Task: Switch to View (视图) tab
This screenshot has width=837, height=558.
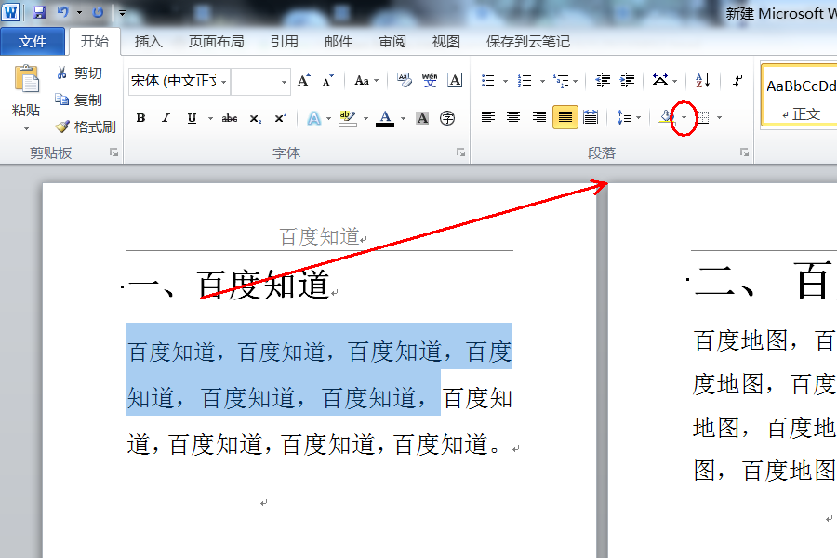Action: [446, 42]
